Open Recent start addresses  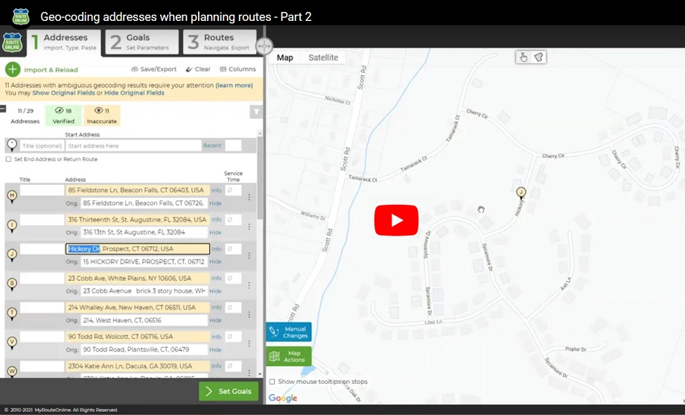click(x=212, y=145)
